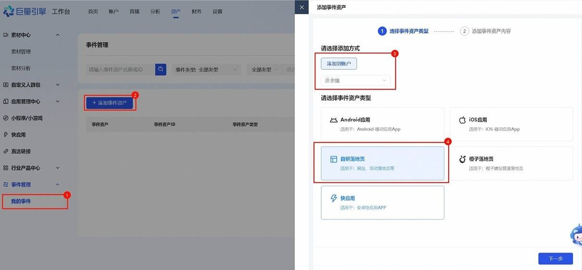The height and width of the screenshot is (270, 582).
Task: Click the Android robot icon
Action: click(x=333, y=120)
